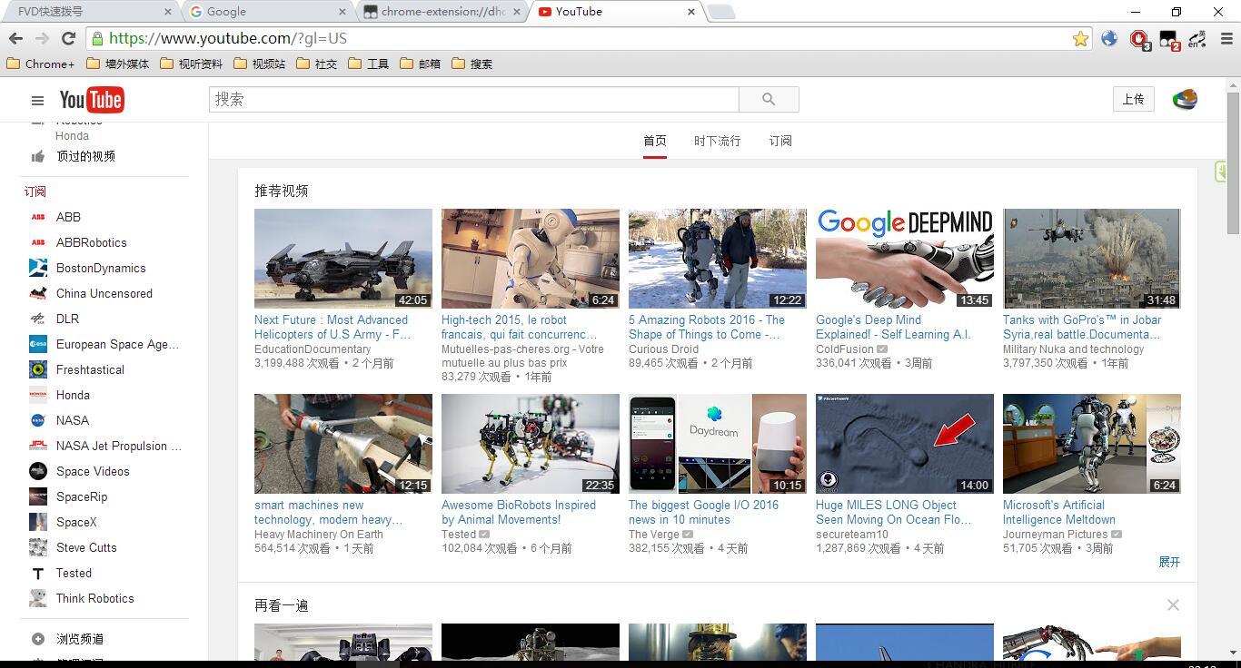Open European Space Agency channel icon
The width and height of the screenshot is (1241, 668).
tap(38, 344)
